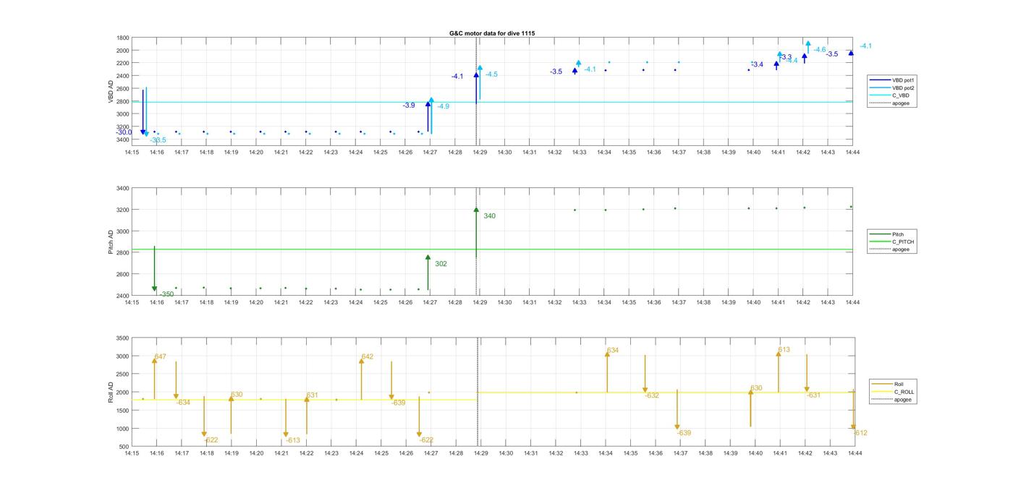Click the '-612' roll data label
The height and width of the screenshot is (501, 1013).
tap(860, 433)
